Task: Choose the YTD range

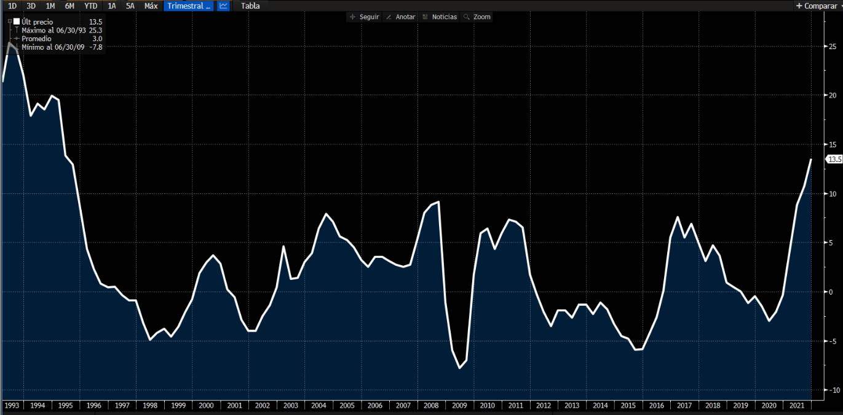Action: [91, 6]
